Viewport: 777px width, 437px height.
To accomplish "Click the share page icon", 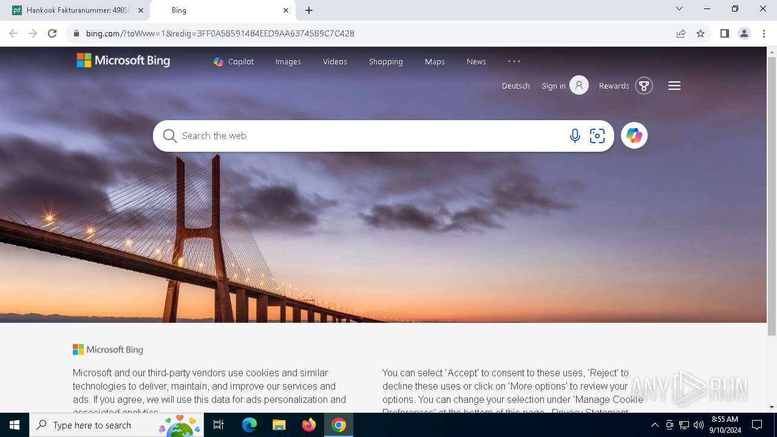I will (681, 33).
